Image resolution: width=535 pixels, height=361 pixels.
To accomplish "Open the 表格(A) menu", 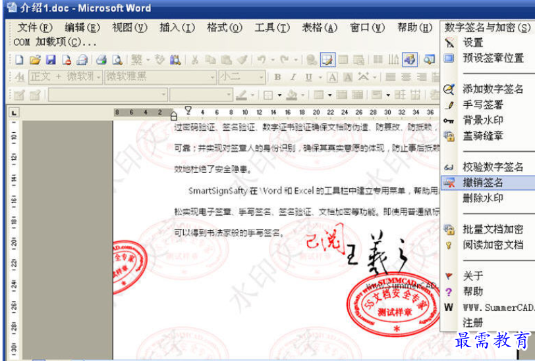I will [x=320, y=27].
